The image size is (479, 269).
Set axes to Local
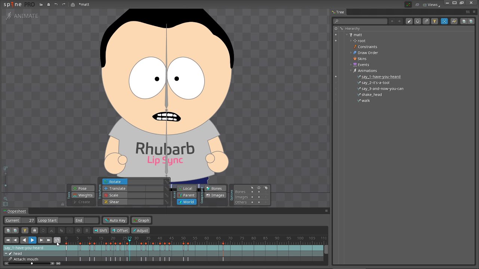point(187,188)
